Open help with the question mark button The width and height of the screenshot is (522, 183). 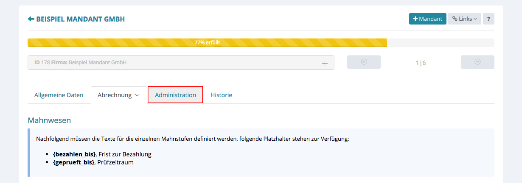tap(488, 19)
